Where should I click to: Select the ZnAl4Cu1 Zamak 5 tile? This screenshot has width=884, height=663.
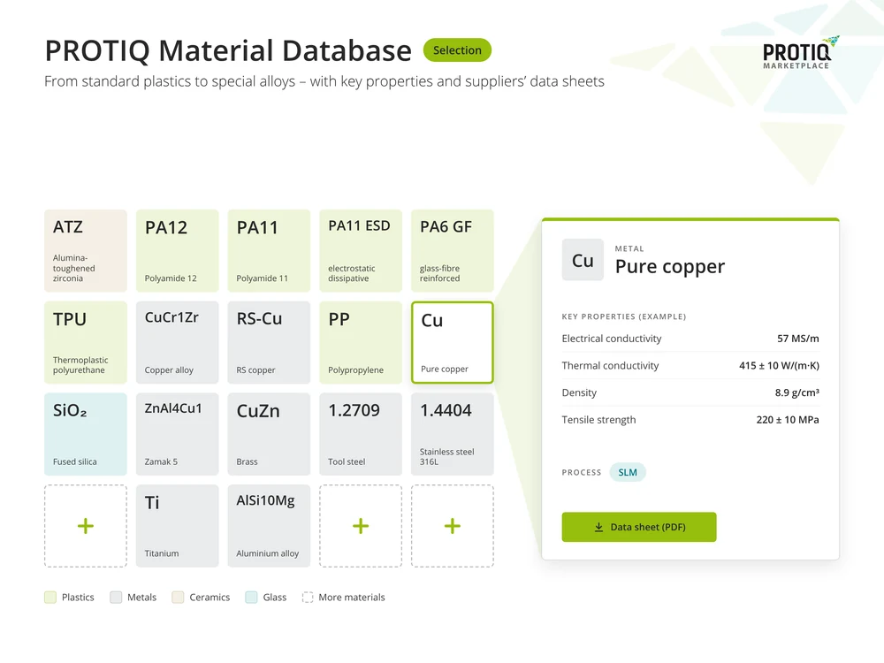(177, 434)
